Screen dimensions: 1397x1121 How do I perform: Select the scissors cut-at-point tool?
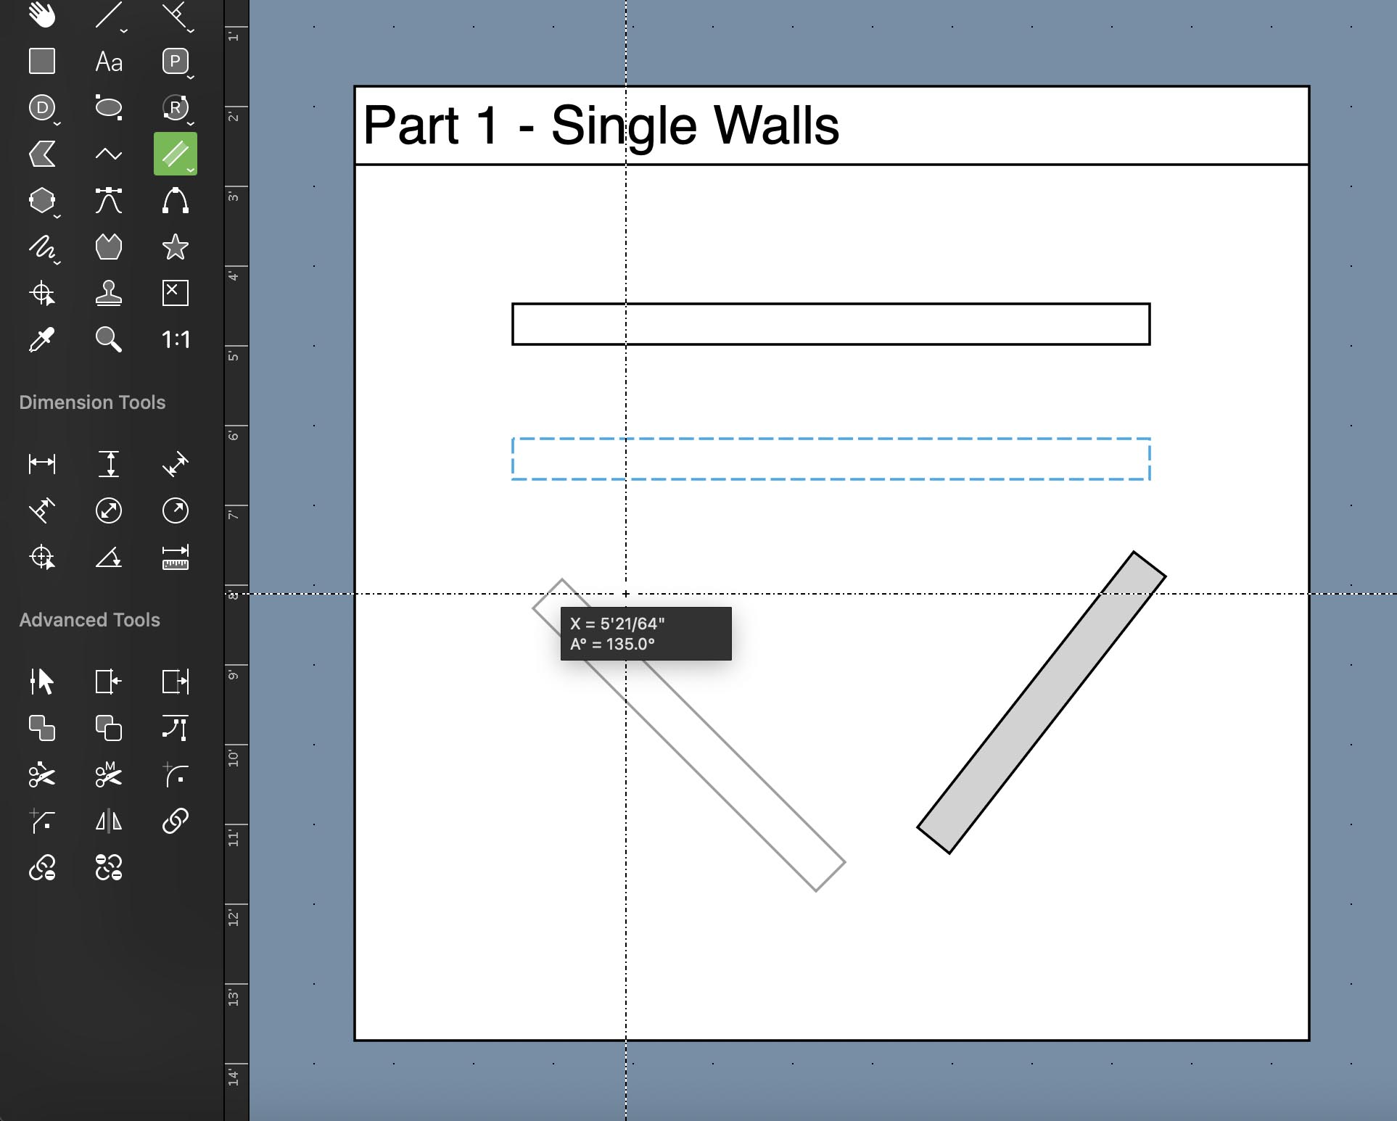coord(42,775)
